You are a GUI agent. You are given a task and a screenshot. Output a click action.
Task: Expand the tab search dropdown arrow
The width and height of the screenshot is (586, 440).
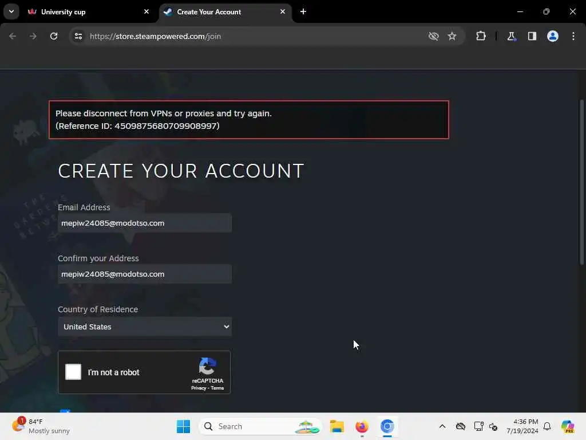tap(11, 11)
